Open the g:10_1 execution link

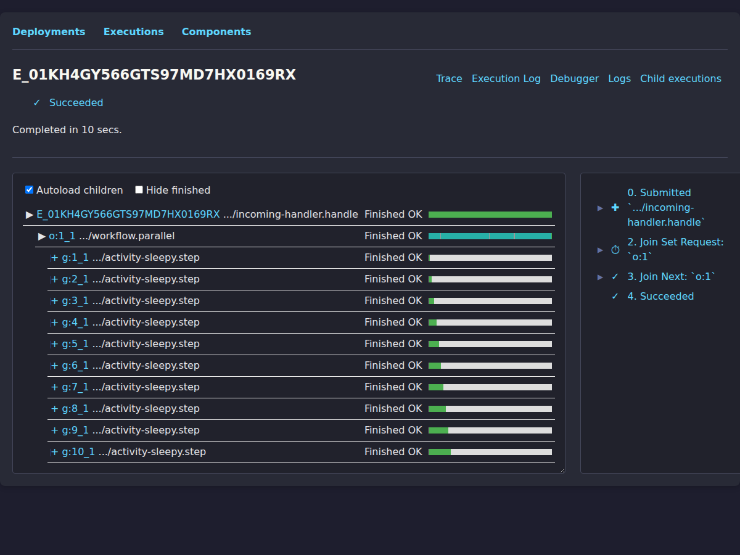point(78,452)
